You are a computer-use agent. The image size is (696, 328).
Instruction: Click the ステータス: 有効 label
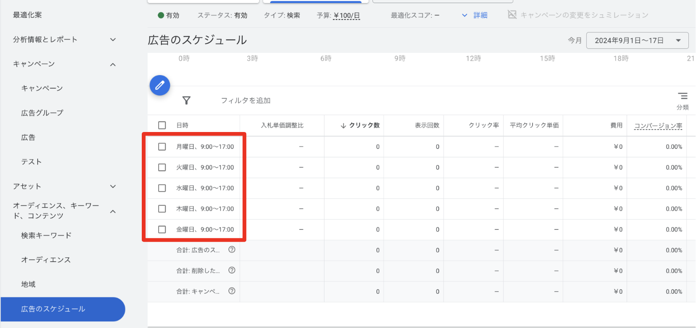(222, 15)
